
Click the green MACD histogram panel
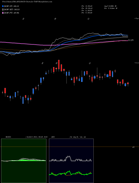[x=24, y=161]
